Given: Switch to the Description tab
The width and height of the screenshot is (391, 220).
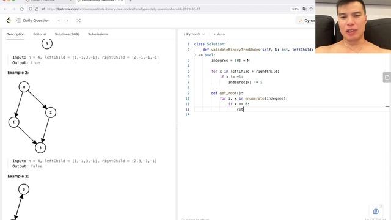Looking at the screenshot, I should [x=15, y=34].
